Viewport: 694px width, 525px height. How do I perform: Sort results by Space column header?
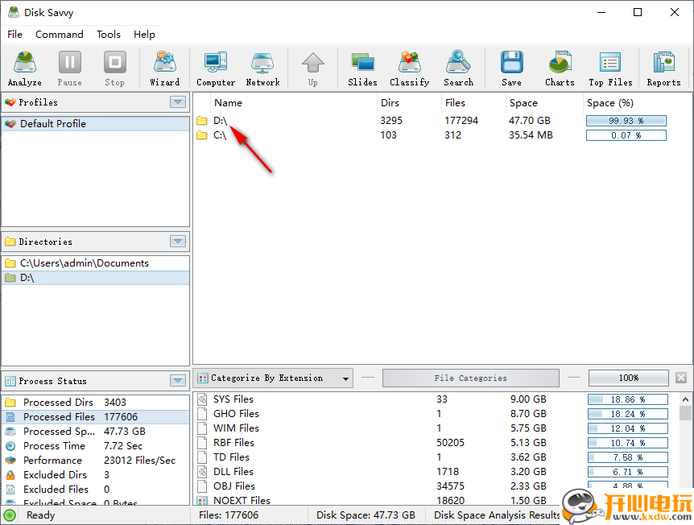pyautogui.click(x=523, y=103)
